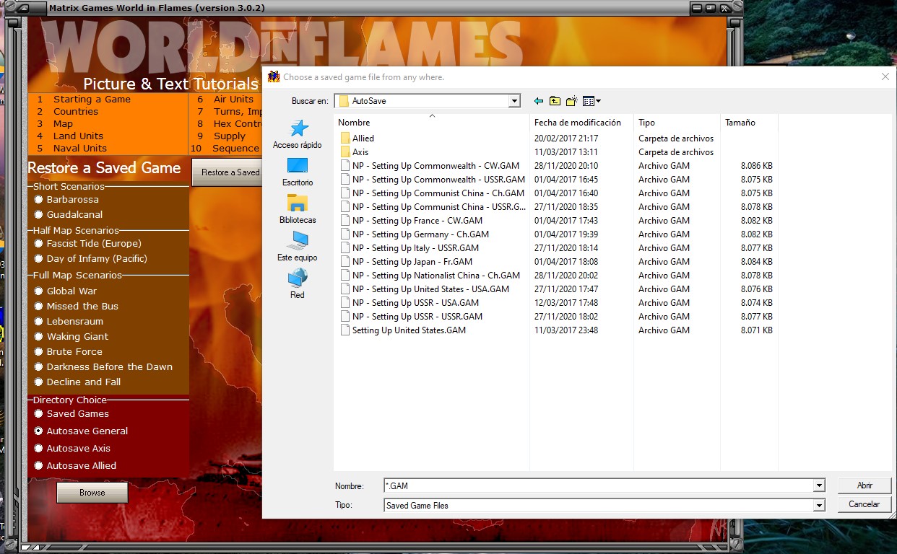Select NP - Setting Up Commonwealth - USSR.GAM
Image resolution: width=897 pixels, height=554 pixels.
[x=438, y=180]
